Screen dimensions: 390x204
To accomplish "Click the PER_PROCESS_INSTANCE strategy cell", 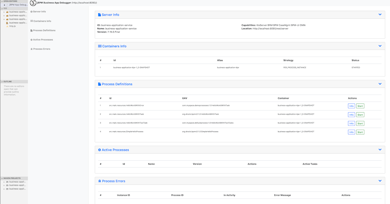I will [295, 67].
